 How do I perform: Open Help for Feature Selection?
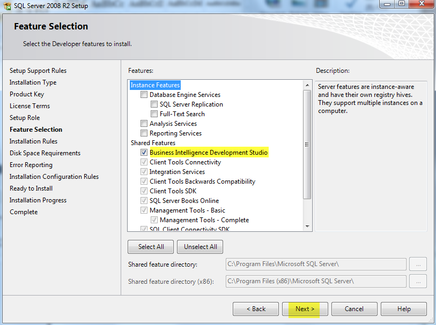[404, 309]
